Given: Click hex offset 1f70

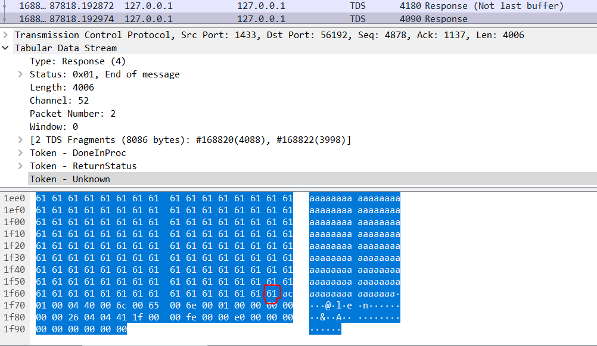Looking at the screenshot, I should tap(14, 306).
